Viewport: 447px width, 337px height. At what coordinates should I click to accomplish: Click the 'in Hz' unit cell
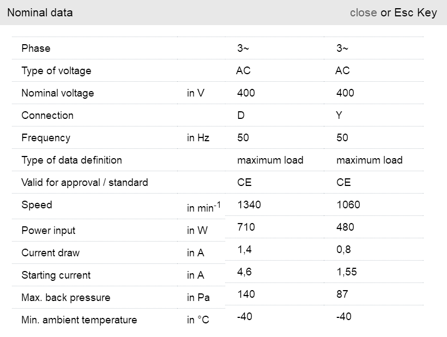click(198, 138)
